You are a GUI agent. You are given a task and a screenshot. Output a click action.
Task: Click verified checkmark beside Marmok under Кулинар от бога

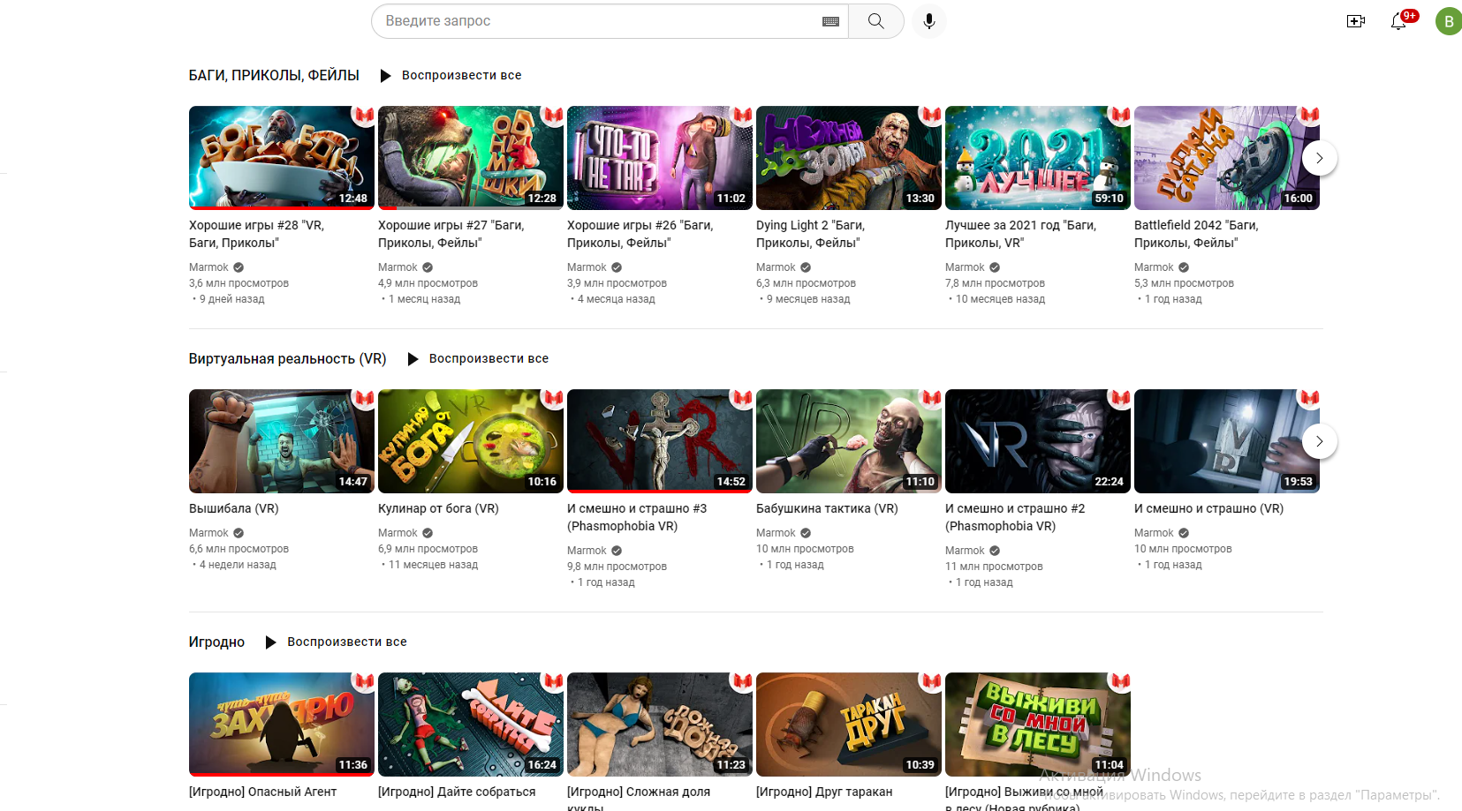428,533
